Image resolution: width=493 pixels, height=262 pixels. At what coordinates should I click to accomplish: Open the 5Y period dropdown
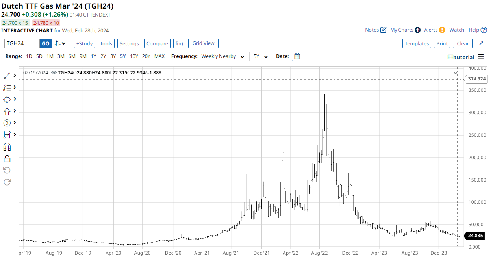click(260, 56)
